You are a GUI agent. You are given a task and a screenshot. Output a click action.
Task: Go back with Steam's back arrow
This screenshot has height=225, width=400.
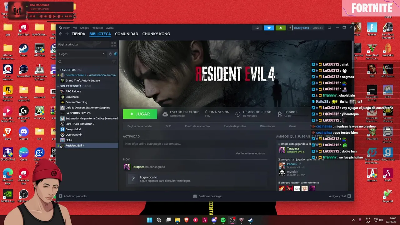61,34
